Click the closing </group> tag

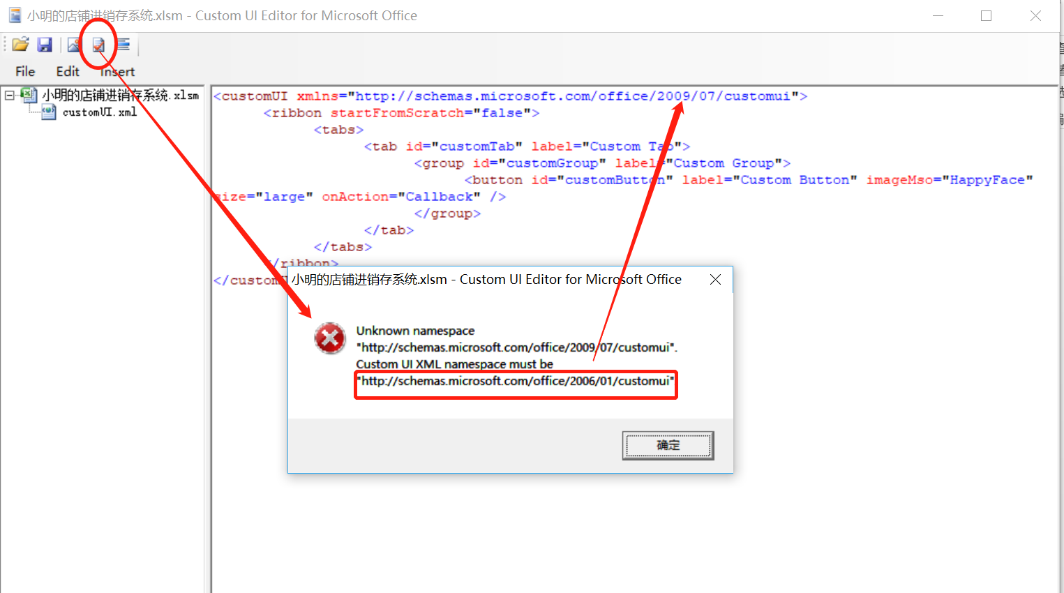coord(447,213)
